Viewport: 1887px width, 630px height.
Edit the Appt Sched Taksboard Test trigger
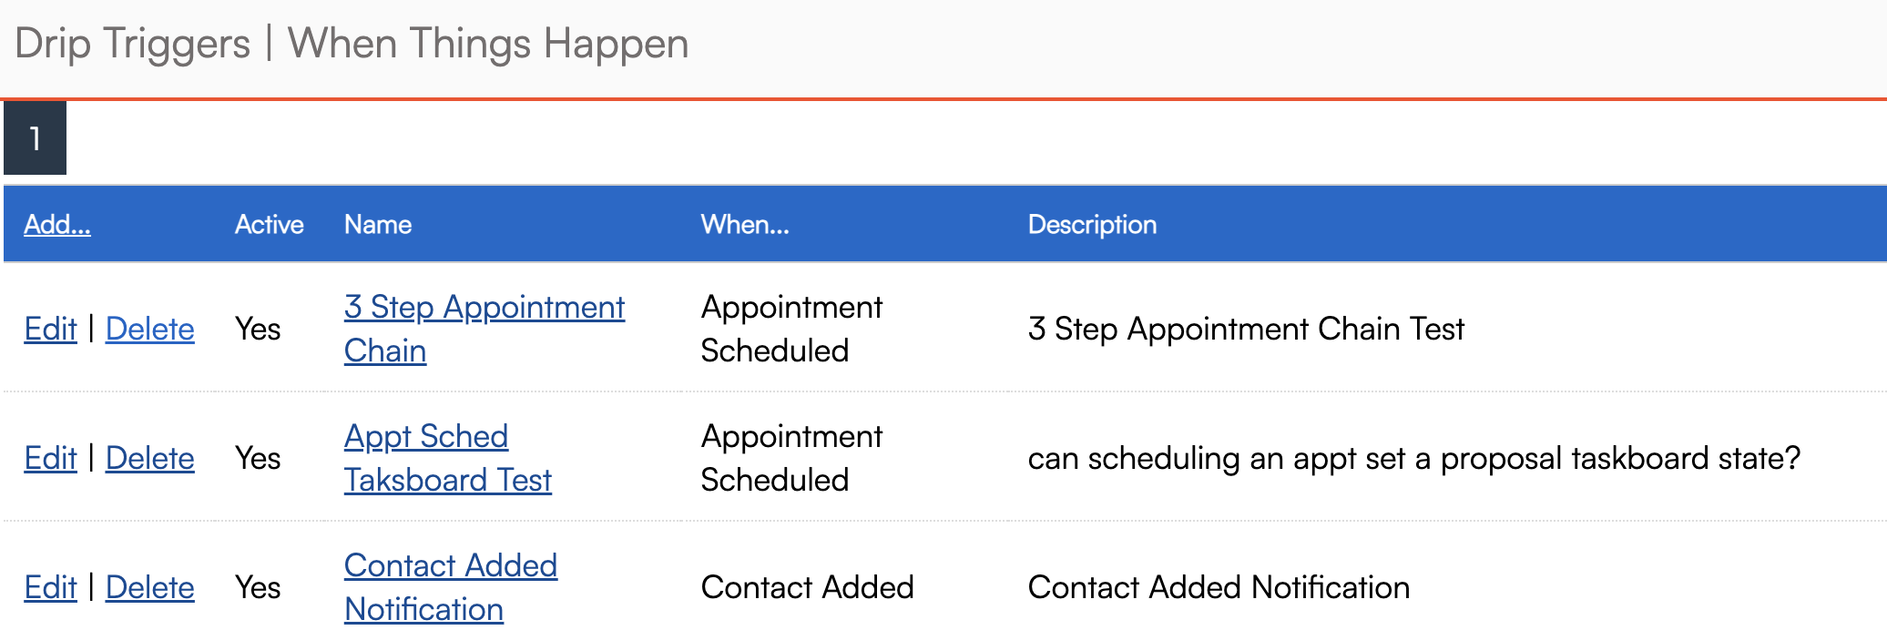point(50,458)
